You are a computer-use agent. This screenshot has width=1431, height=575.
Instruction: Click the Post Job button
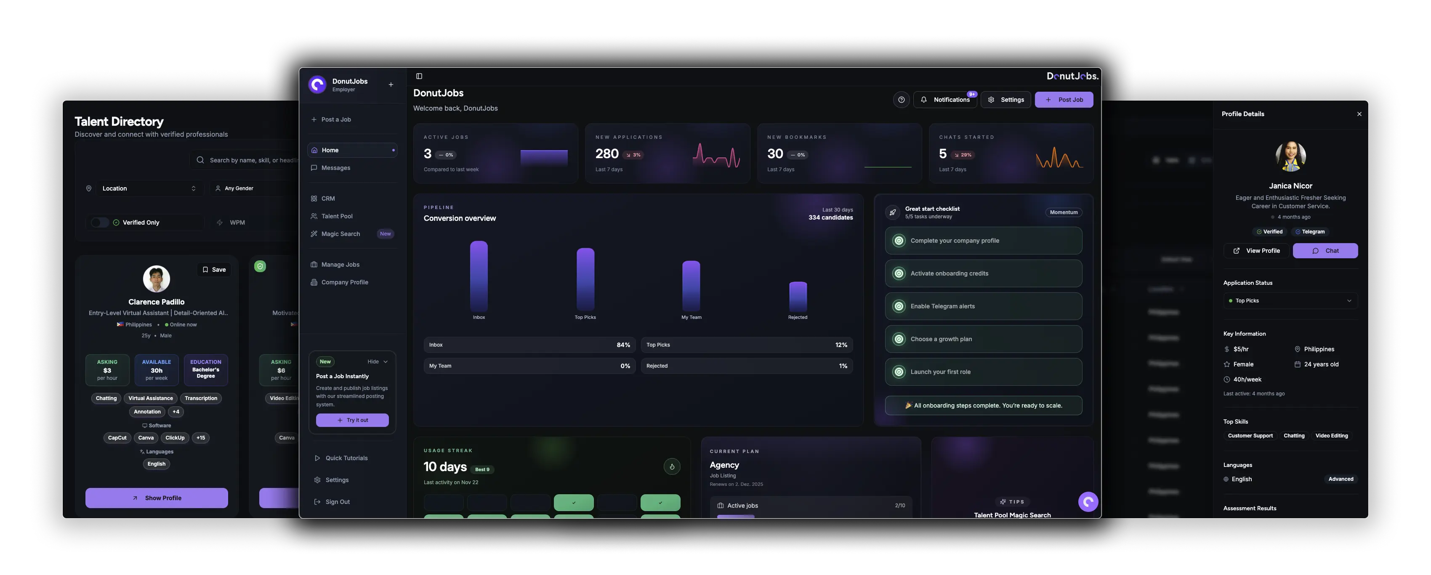coord(1063,100)
